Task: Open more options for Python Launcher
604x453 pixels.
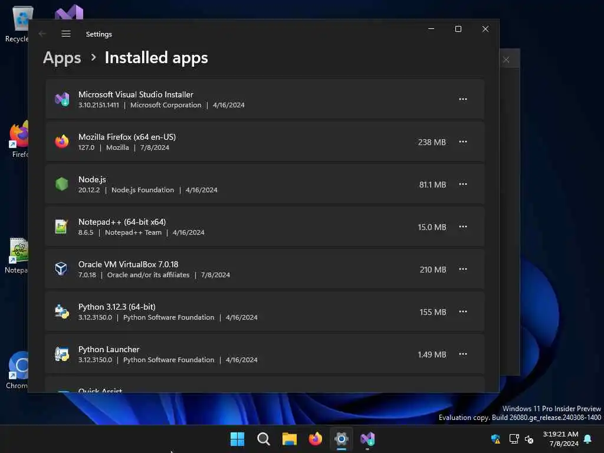Action: [462, 354]
